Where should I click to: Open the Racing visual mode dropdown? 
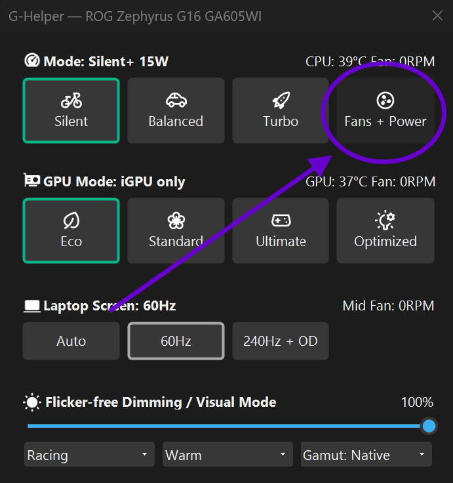pos(89,454)
